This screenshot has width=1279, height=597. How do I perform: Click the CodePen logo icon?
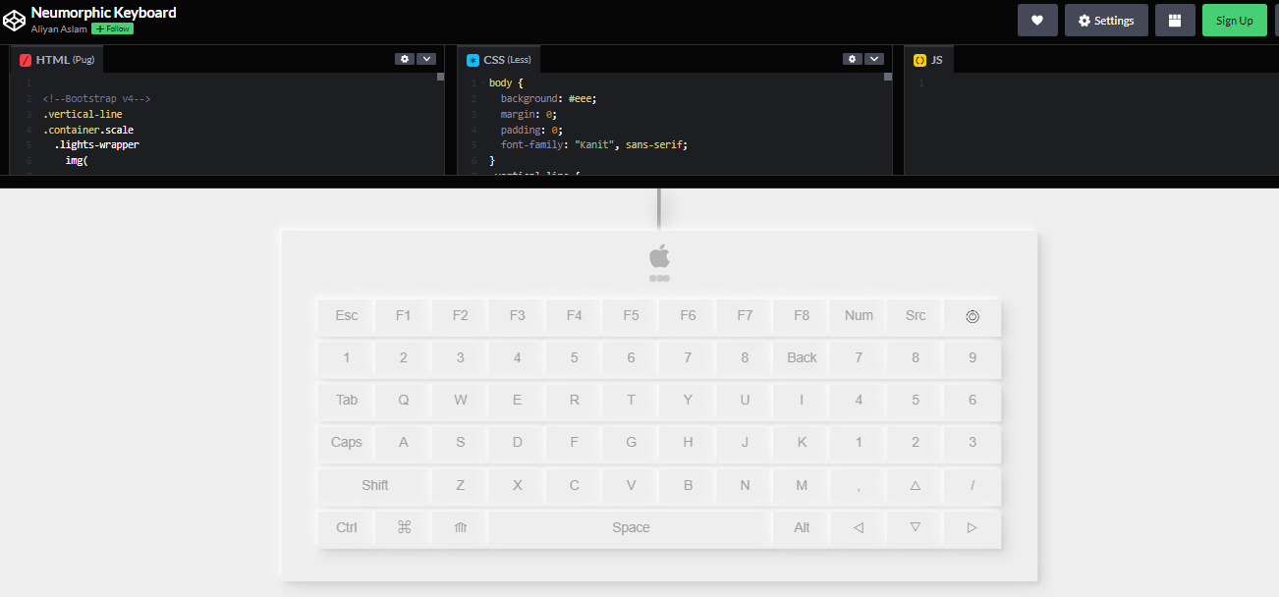pos(14,20)
